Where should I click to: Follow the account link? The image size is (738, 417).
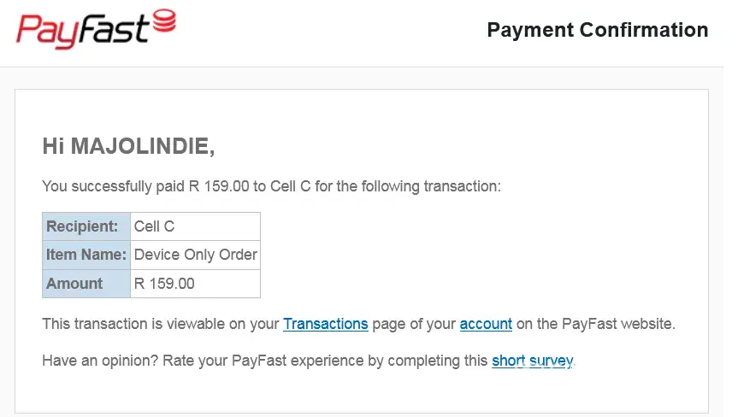[x=486, y=324]
